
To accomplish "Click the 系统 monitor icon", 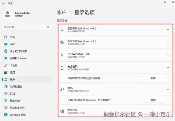I will click(6, 44).
